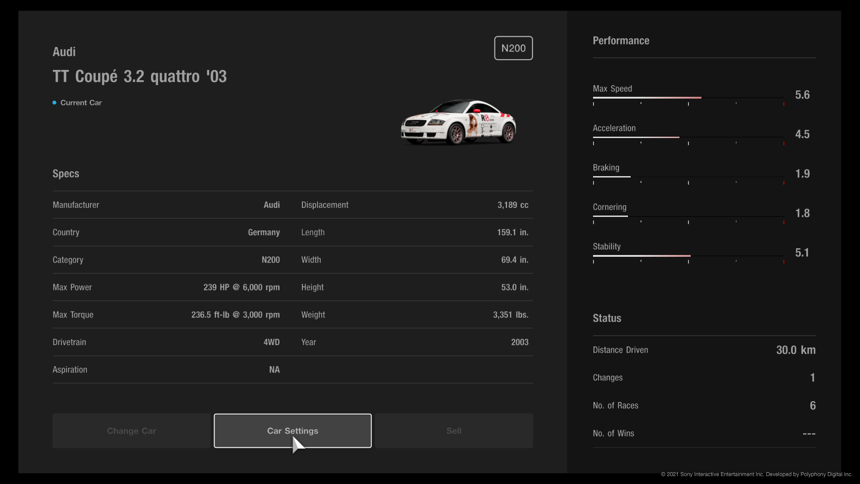Viewport: 860px width, 484px height.
Task: Select the Audi TT car thumbnail
Action: [458, 122]
